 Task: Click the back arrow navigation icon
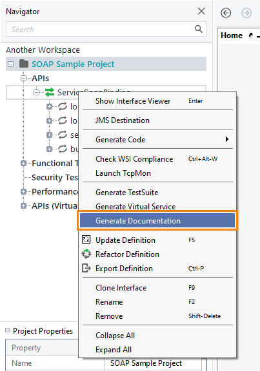click(226, 13)
